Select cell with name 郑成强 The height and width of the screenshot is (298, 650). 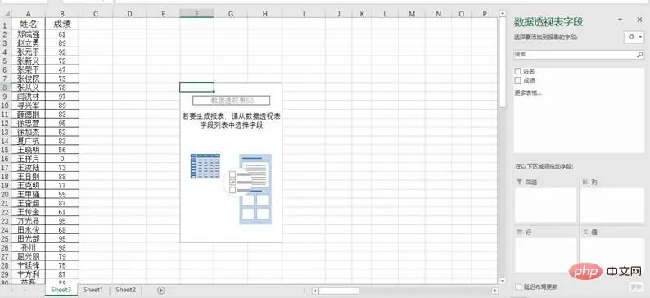[29, 34]
